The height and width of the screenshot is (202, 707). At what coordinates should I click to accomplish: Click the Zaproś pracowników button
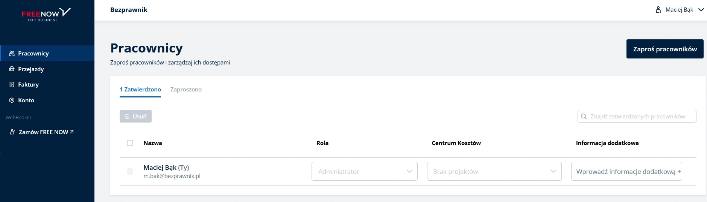665,49
